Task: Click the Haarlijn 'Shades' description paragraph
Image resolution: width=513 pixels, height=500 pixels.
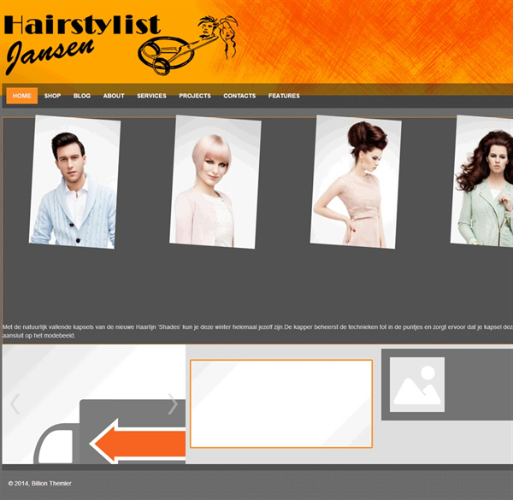Action: pyautogui.click(x=257, y=332)
